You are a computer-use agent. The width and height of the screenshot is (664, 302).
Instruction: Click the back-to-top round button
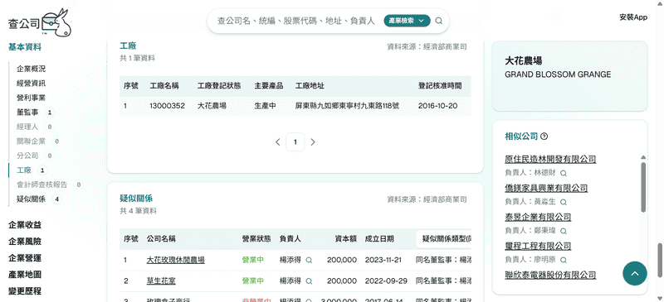pos(635,273)
